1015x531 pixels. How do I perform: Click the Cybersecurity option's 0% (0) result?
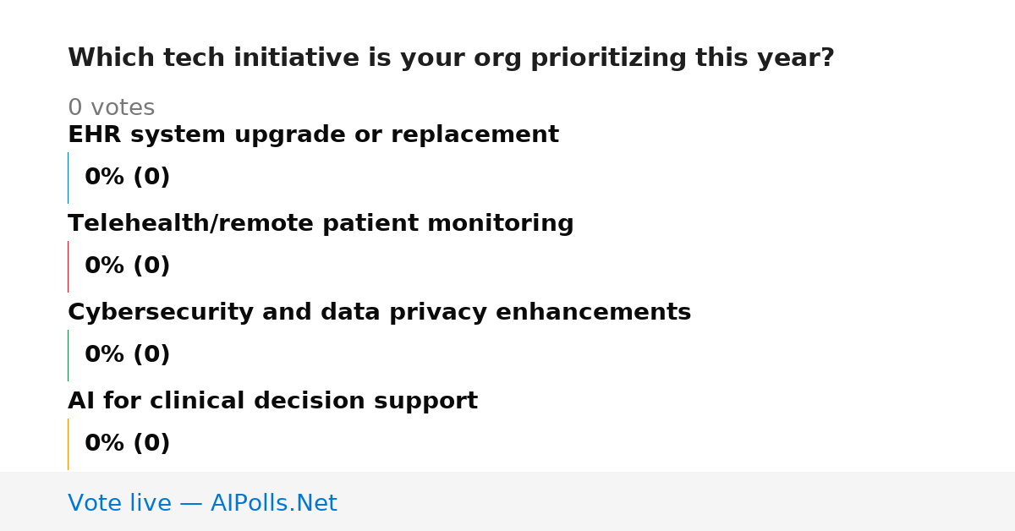coord(128,355)
